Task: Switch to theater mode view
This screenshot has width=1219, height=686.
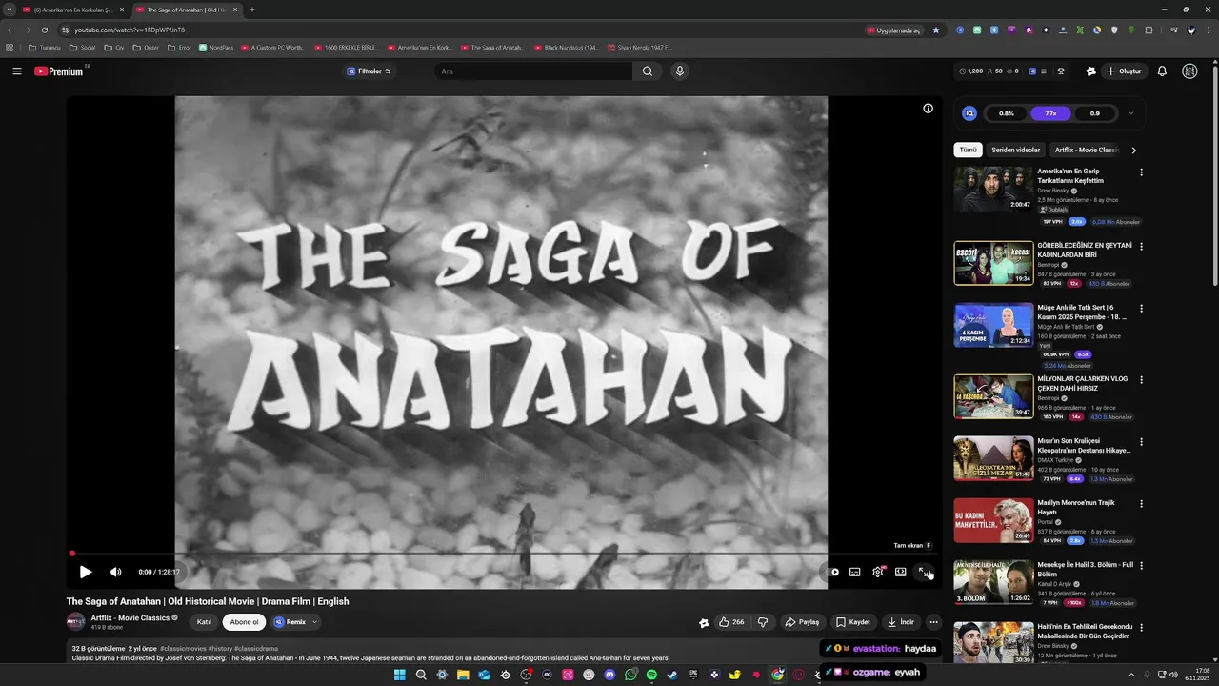Action: point(901,572)
